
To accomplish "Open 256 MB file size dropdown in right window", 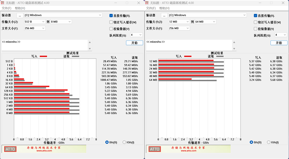I will 179,28.
